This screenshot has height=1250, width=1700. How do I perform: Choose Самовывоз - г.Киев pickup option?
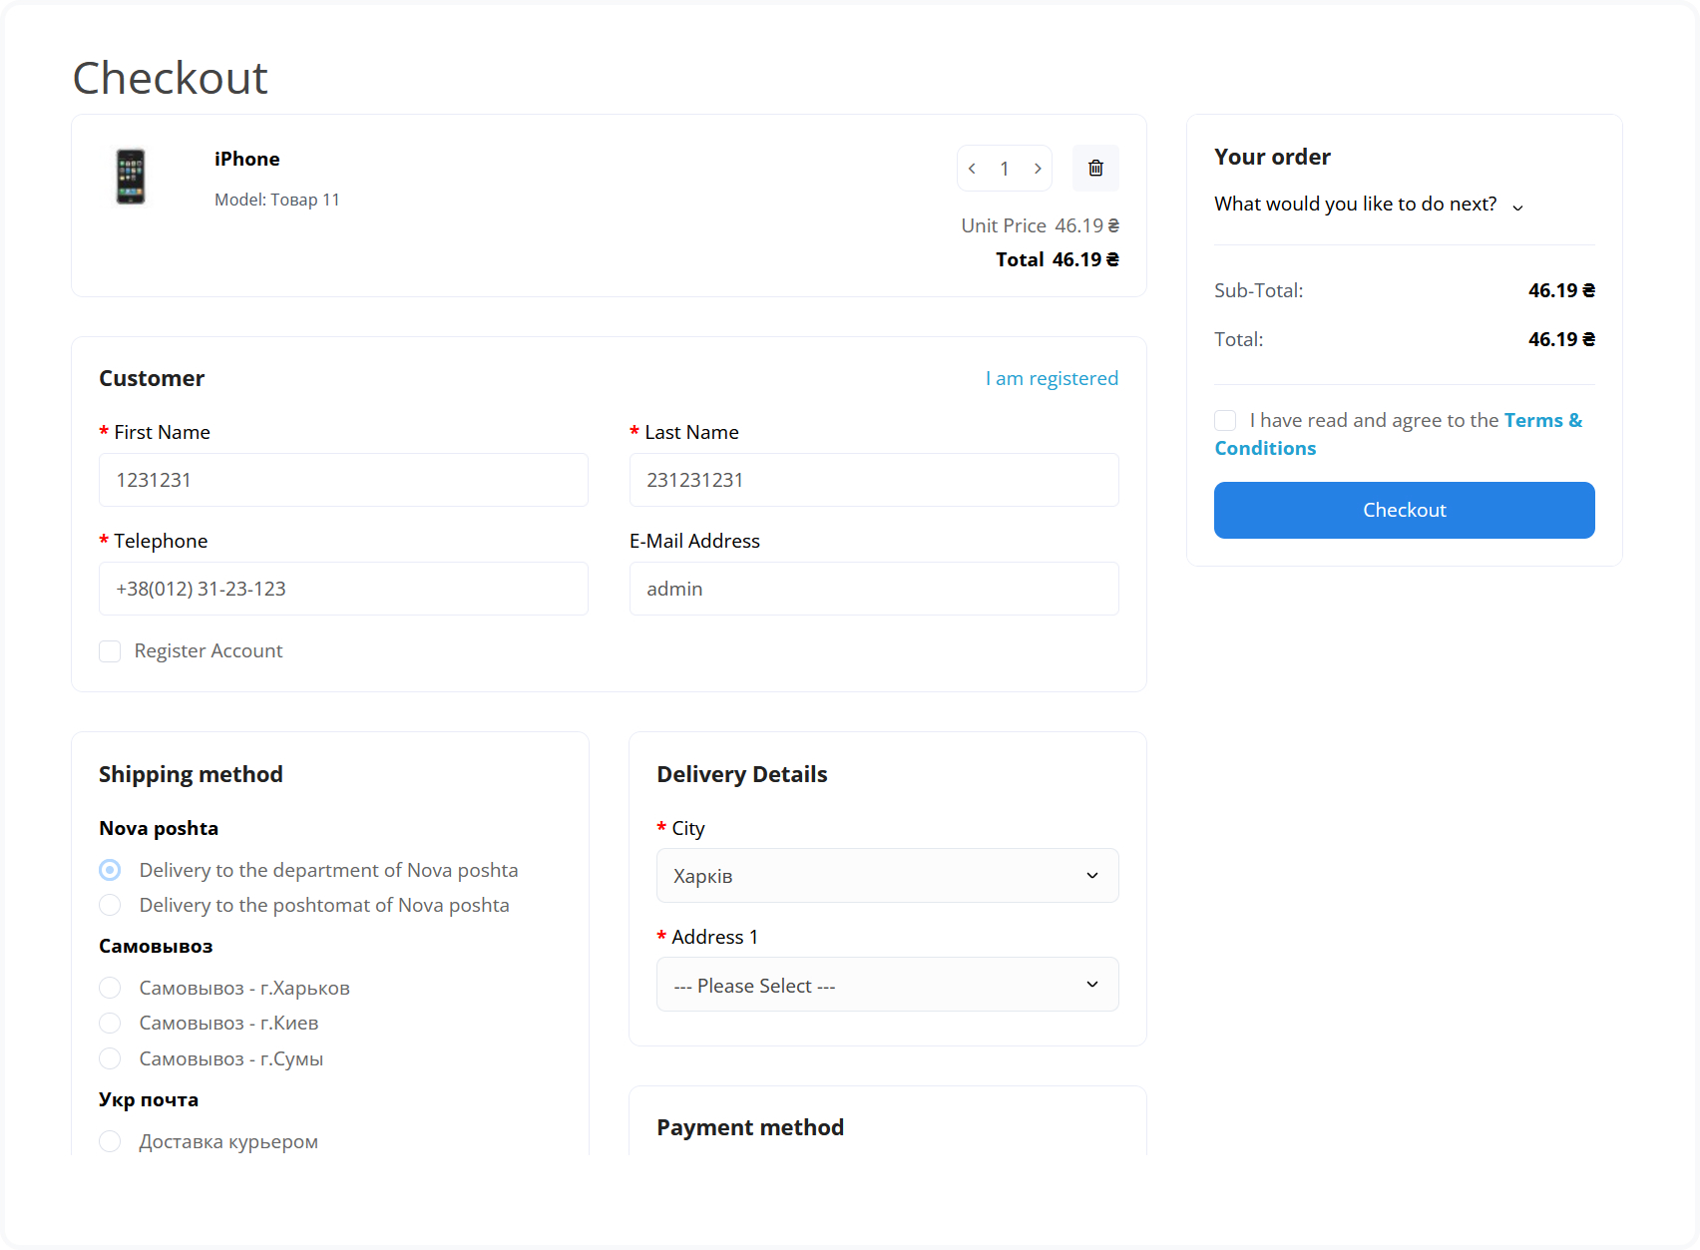tap(110, 1023)
